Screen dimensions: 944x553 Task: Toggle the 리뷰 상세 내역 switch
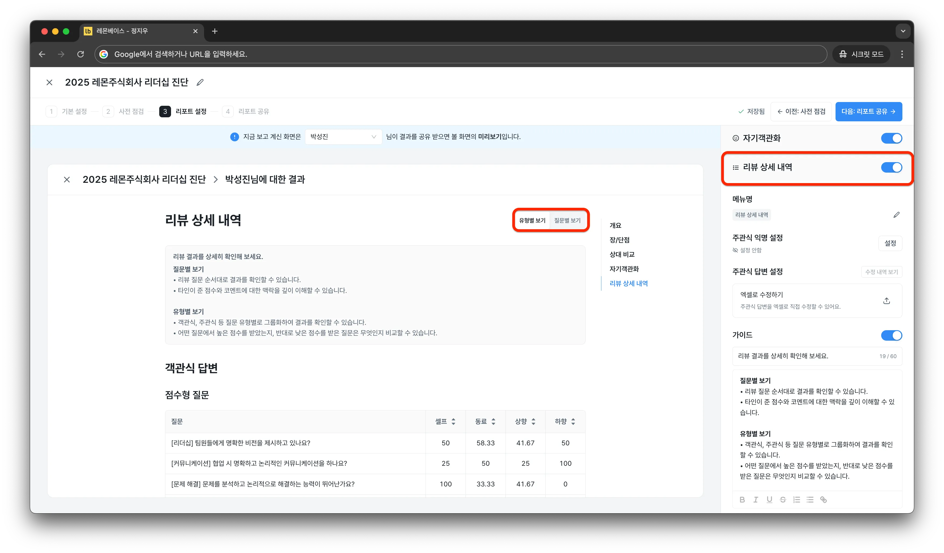[x=892, y=168]
